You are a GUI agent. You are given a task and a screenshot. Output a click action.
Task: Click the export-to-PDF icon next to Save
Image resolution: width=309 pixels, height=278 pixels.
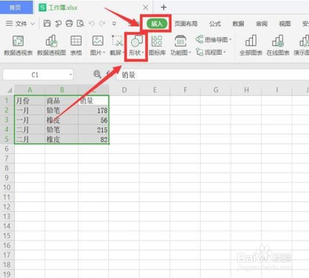58,23
